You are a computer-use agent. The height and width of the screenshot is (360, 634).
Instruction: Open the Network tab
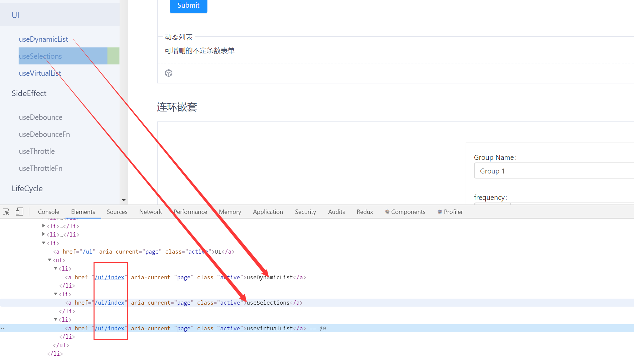150,212
